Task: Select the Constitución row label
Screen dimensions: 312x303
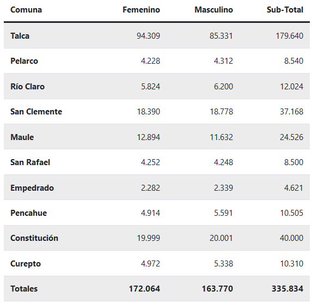Action: [x=34, y=238]
